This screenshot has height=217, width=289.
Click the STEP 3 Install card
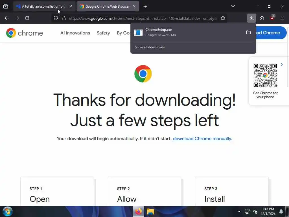(x=232, y=191)
